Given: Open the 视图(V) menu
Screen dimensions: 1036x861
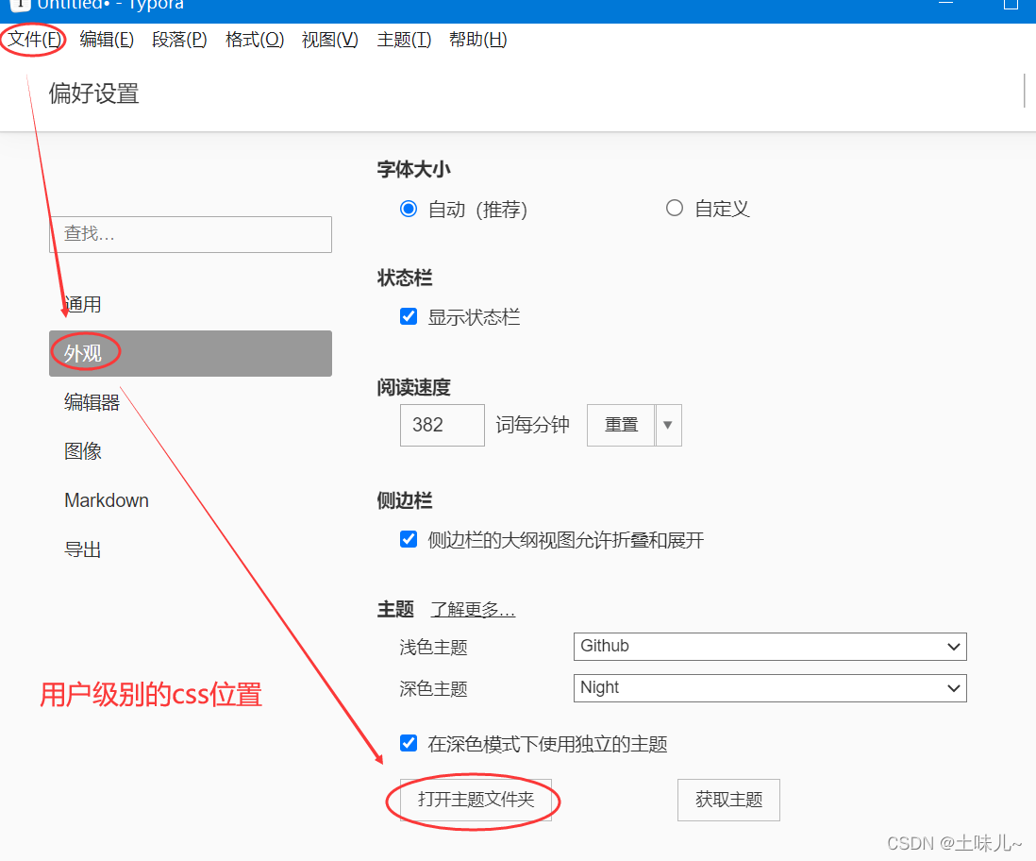Looking at the screenshot, I should (x=329, y=40).
